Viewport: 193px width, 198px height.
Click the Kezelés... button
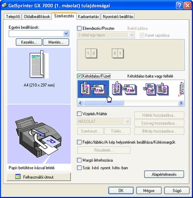pyautogui.click(x=29, y=42)
